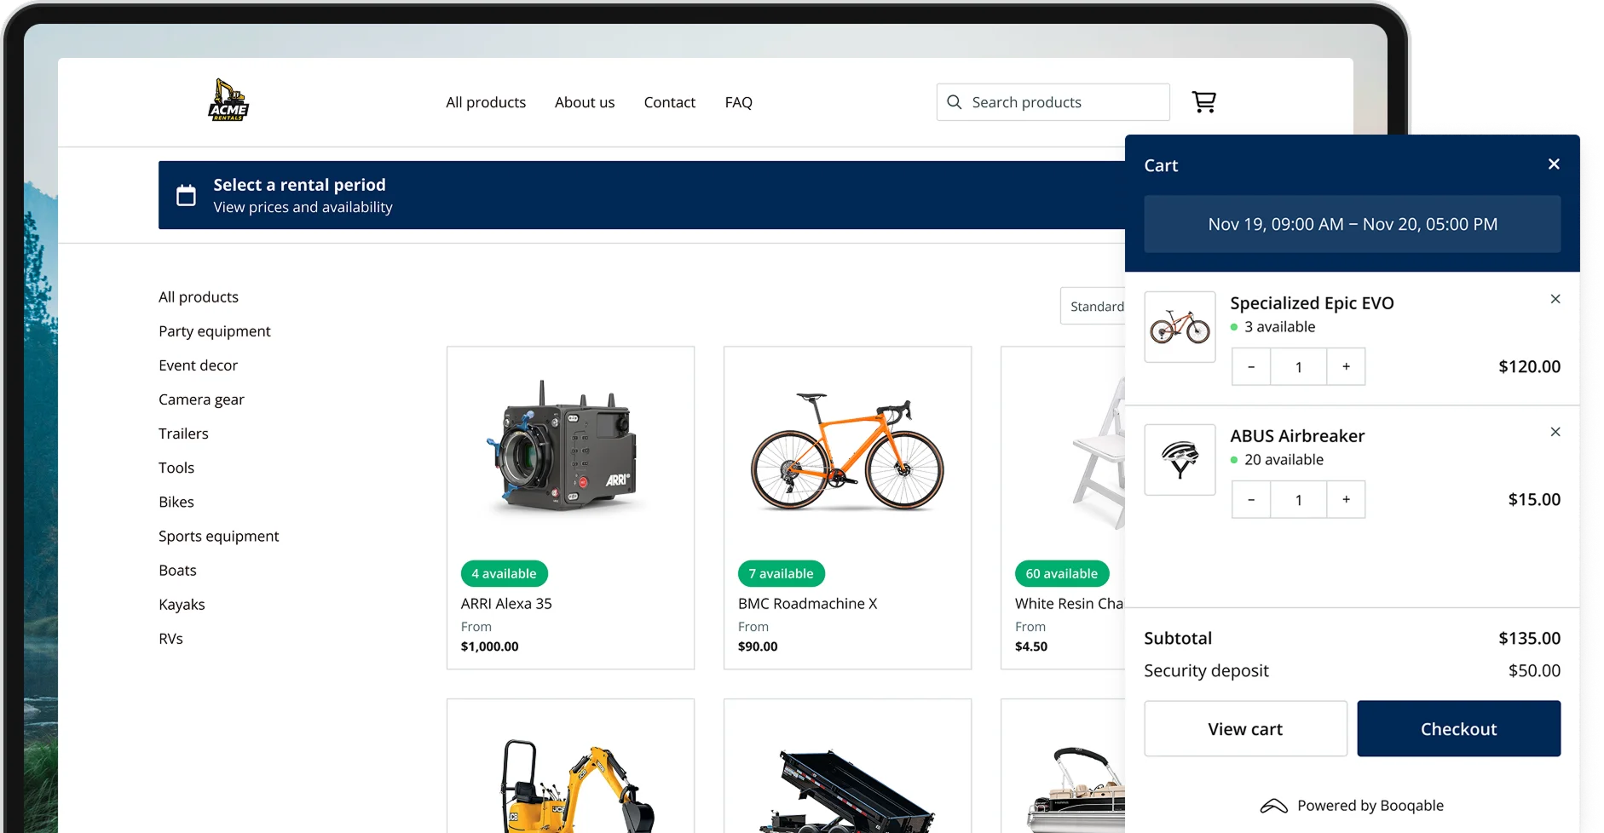Viewport: 1604px width, 833px height.
Task: Open the Nov 19 – Nov 20 date range selector
Action: pyautogui.click(x=1353, y=224)
